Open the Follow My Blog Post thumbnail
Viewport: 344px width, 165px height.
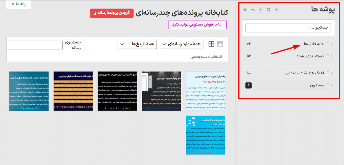205,91
